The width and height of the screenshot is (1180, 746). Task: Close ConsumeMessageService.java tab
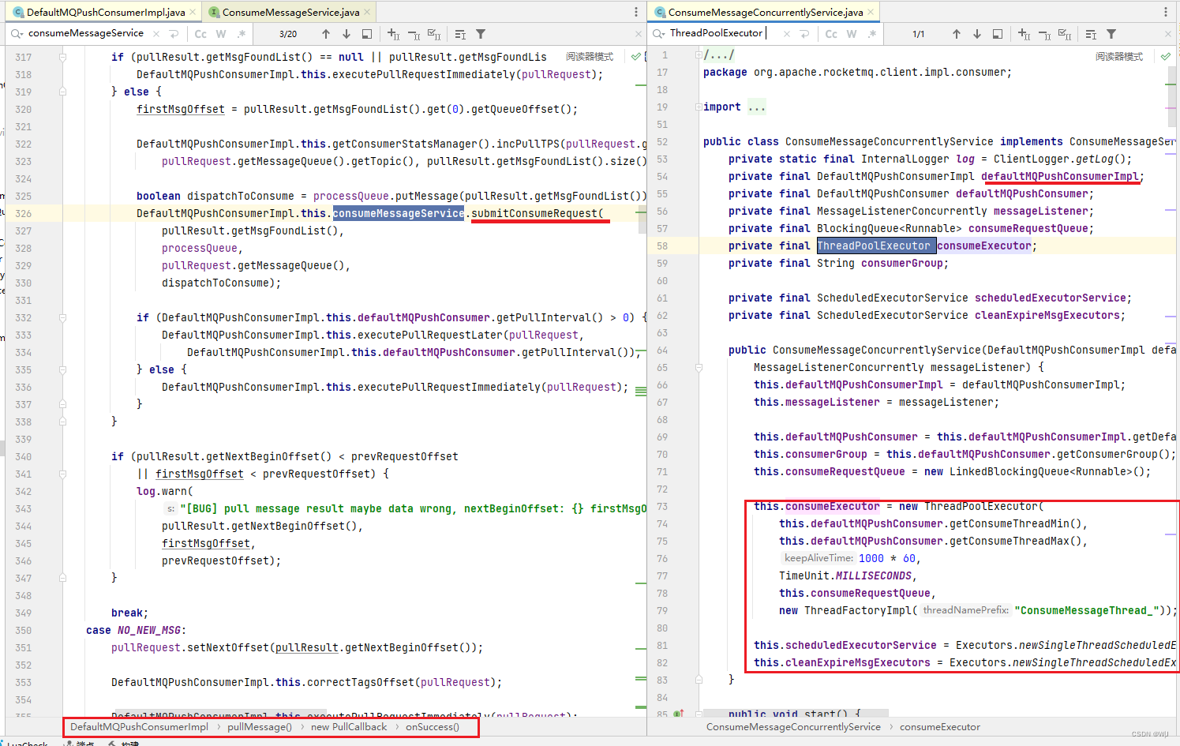(x=367, y=12)
